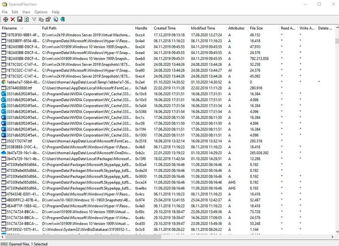Sort by the File Size column header
Screen dimensions: 339x246
tap(264, 28)
